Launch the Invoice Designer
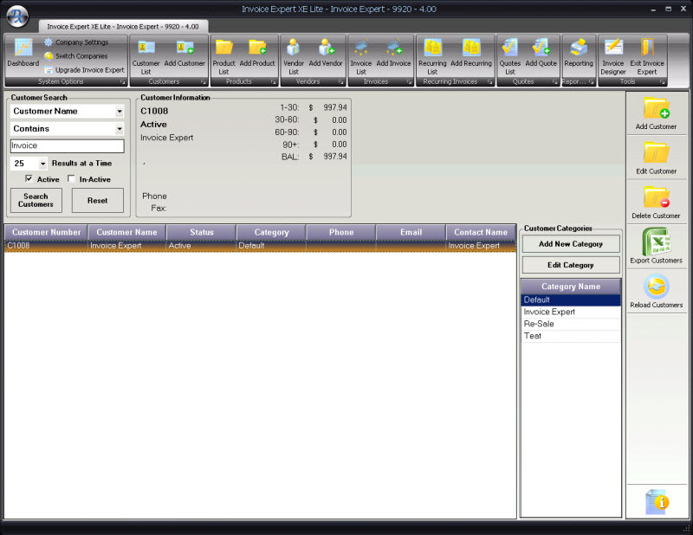This screenshot has width=693, height=535. coord(613,57)
